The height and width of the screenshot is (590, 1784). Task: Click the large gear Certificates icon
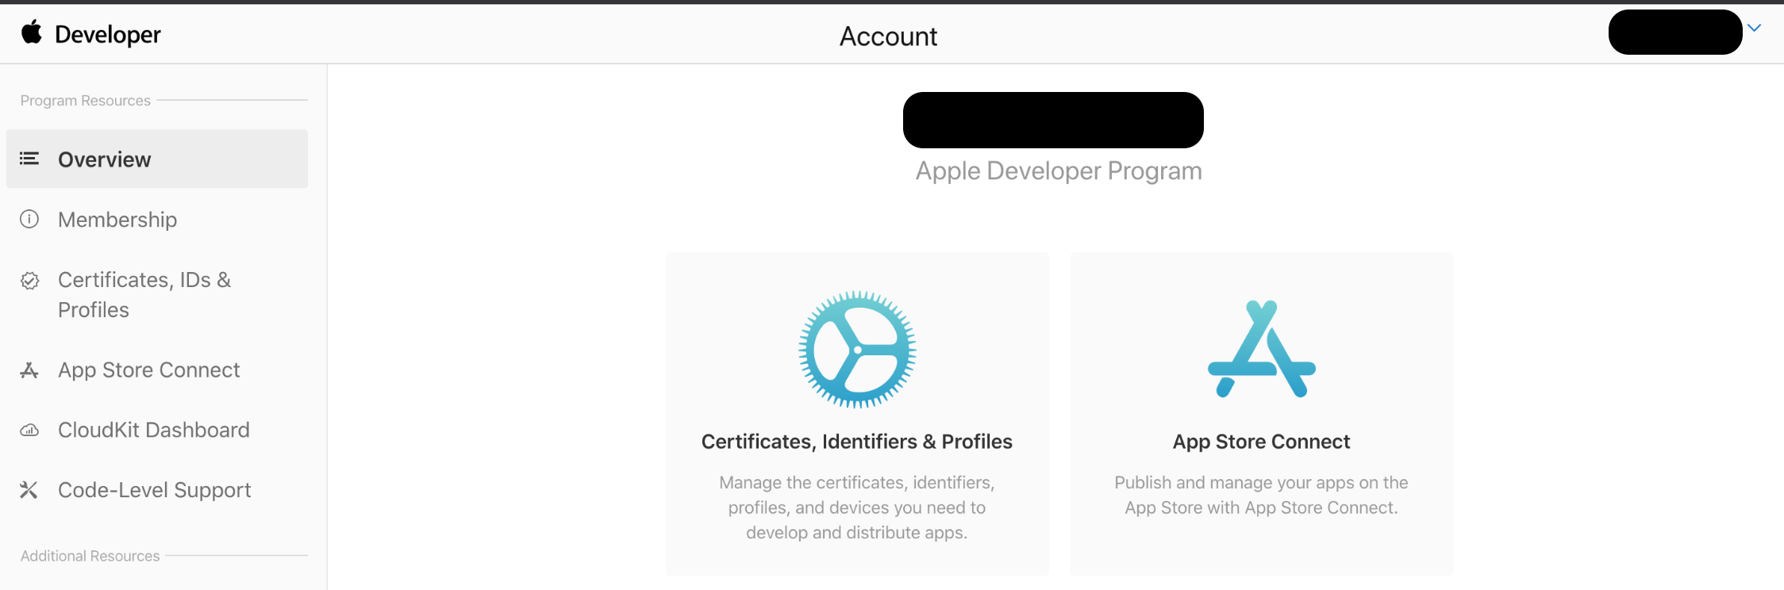pyautogui.click(x=857, y=349)
